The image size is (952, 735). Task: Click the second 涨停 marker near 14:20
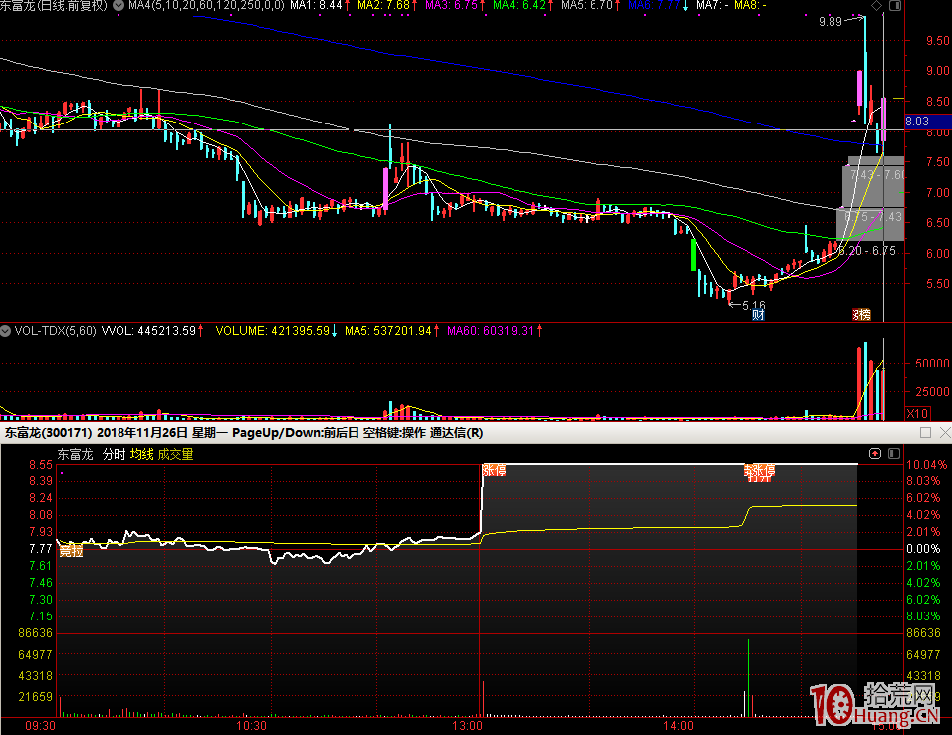point(759,471)
